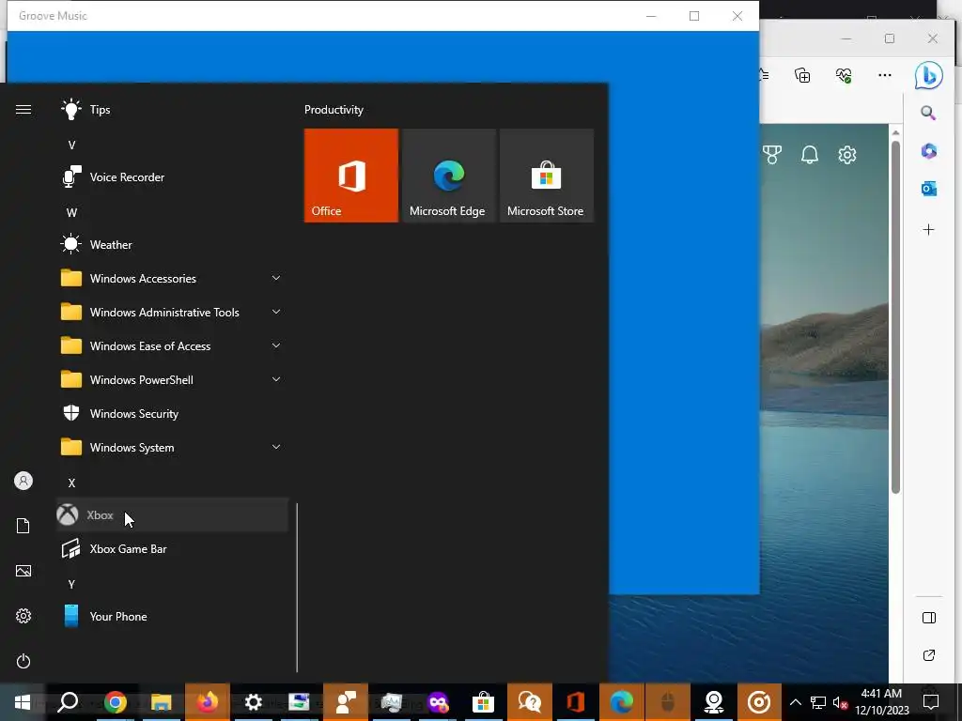
Task: Open Google Chrome from the taskbar
Action: click(115, 702)
